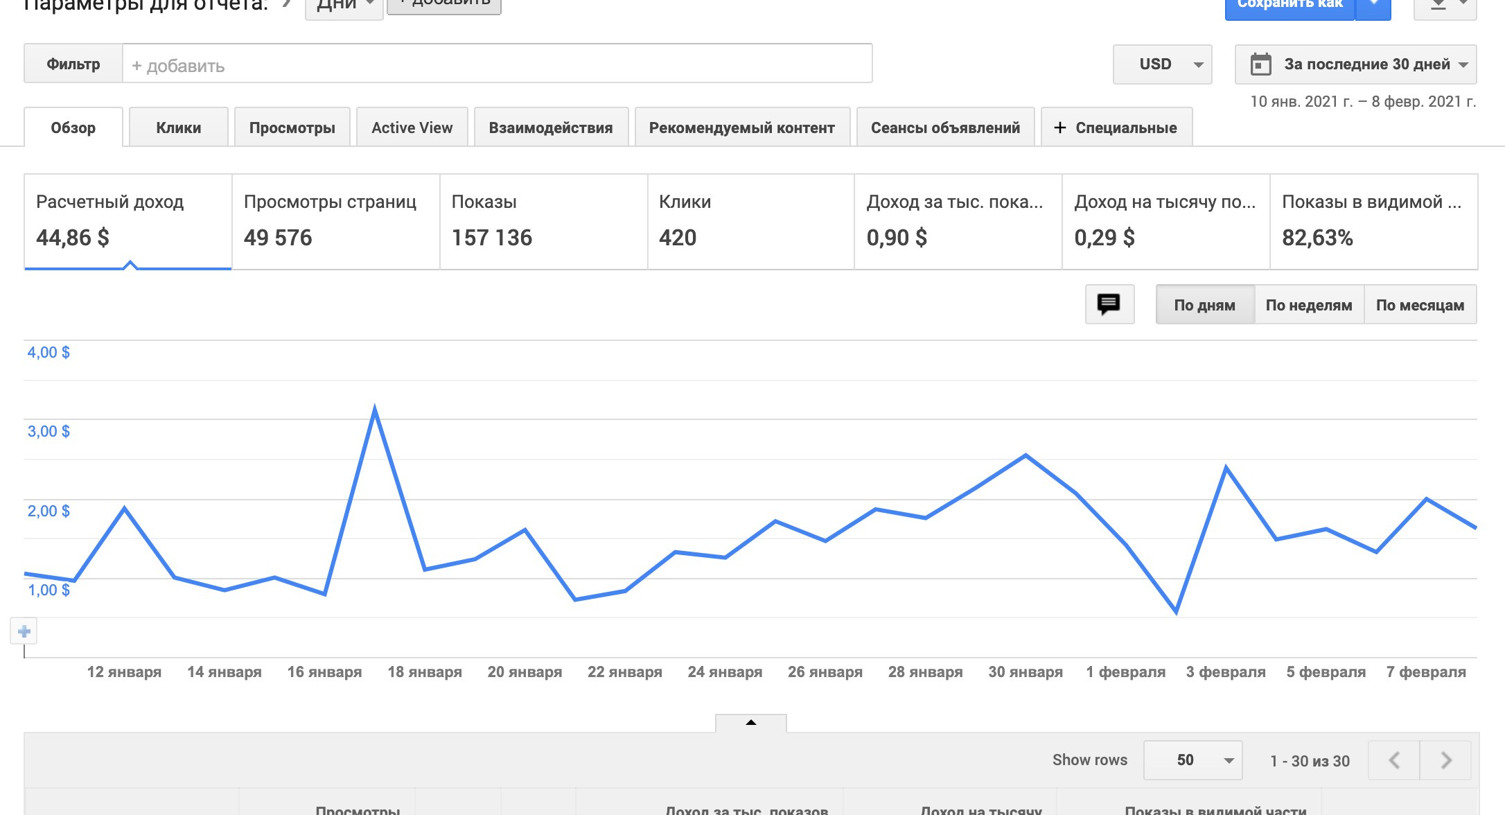This screenshot has width=1505, height=815.
Task: Go to next page of rows
Action: pos(1445,760)
